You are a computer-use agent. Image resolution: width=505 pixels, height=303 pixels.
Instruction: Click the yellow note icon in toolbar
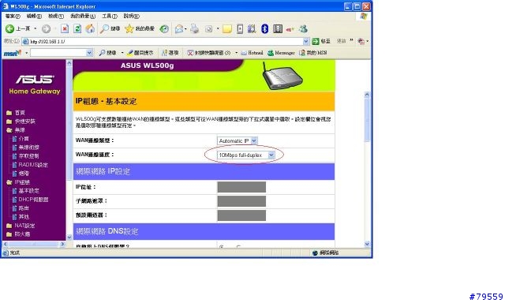(x=227, y=29)
